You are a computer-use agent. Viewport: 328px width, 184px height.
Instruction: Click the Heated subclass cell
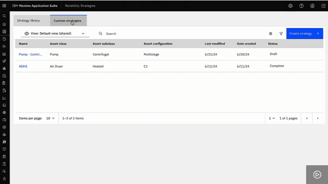click(x=98, y=66)
